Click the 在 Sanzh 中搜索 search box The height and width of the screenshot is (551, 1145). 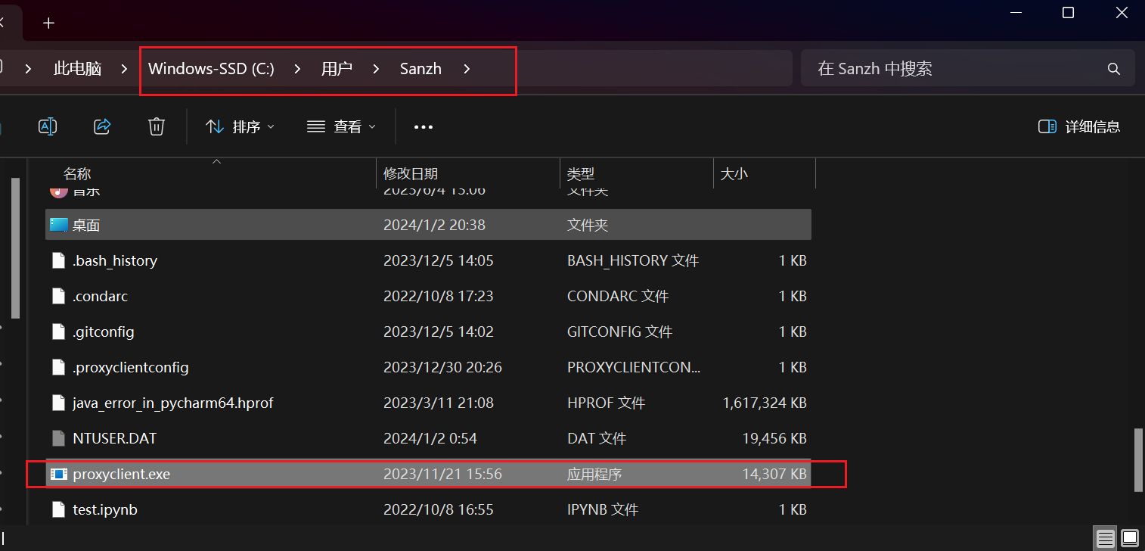coord(968,69)
